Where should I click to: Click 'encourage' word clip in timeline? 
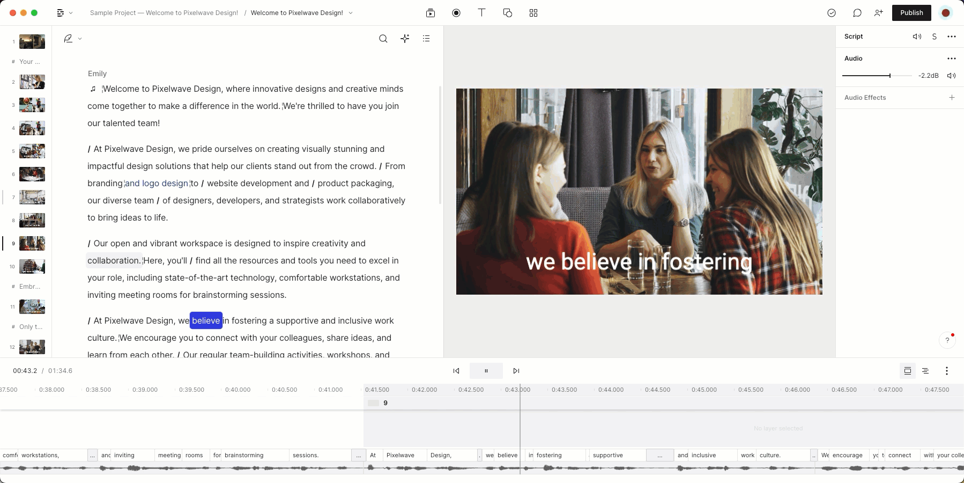point(849,455)
